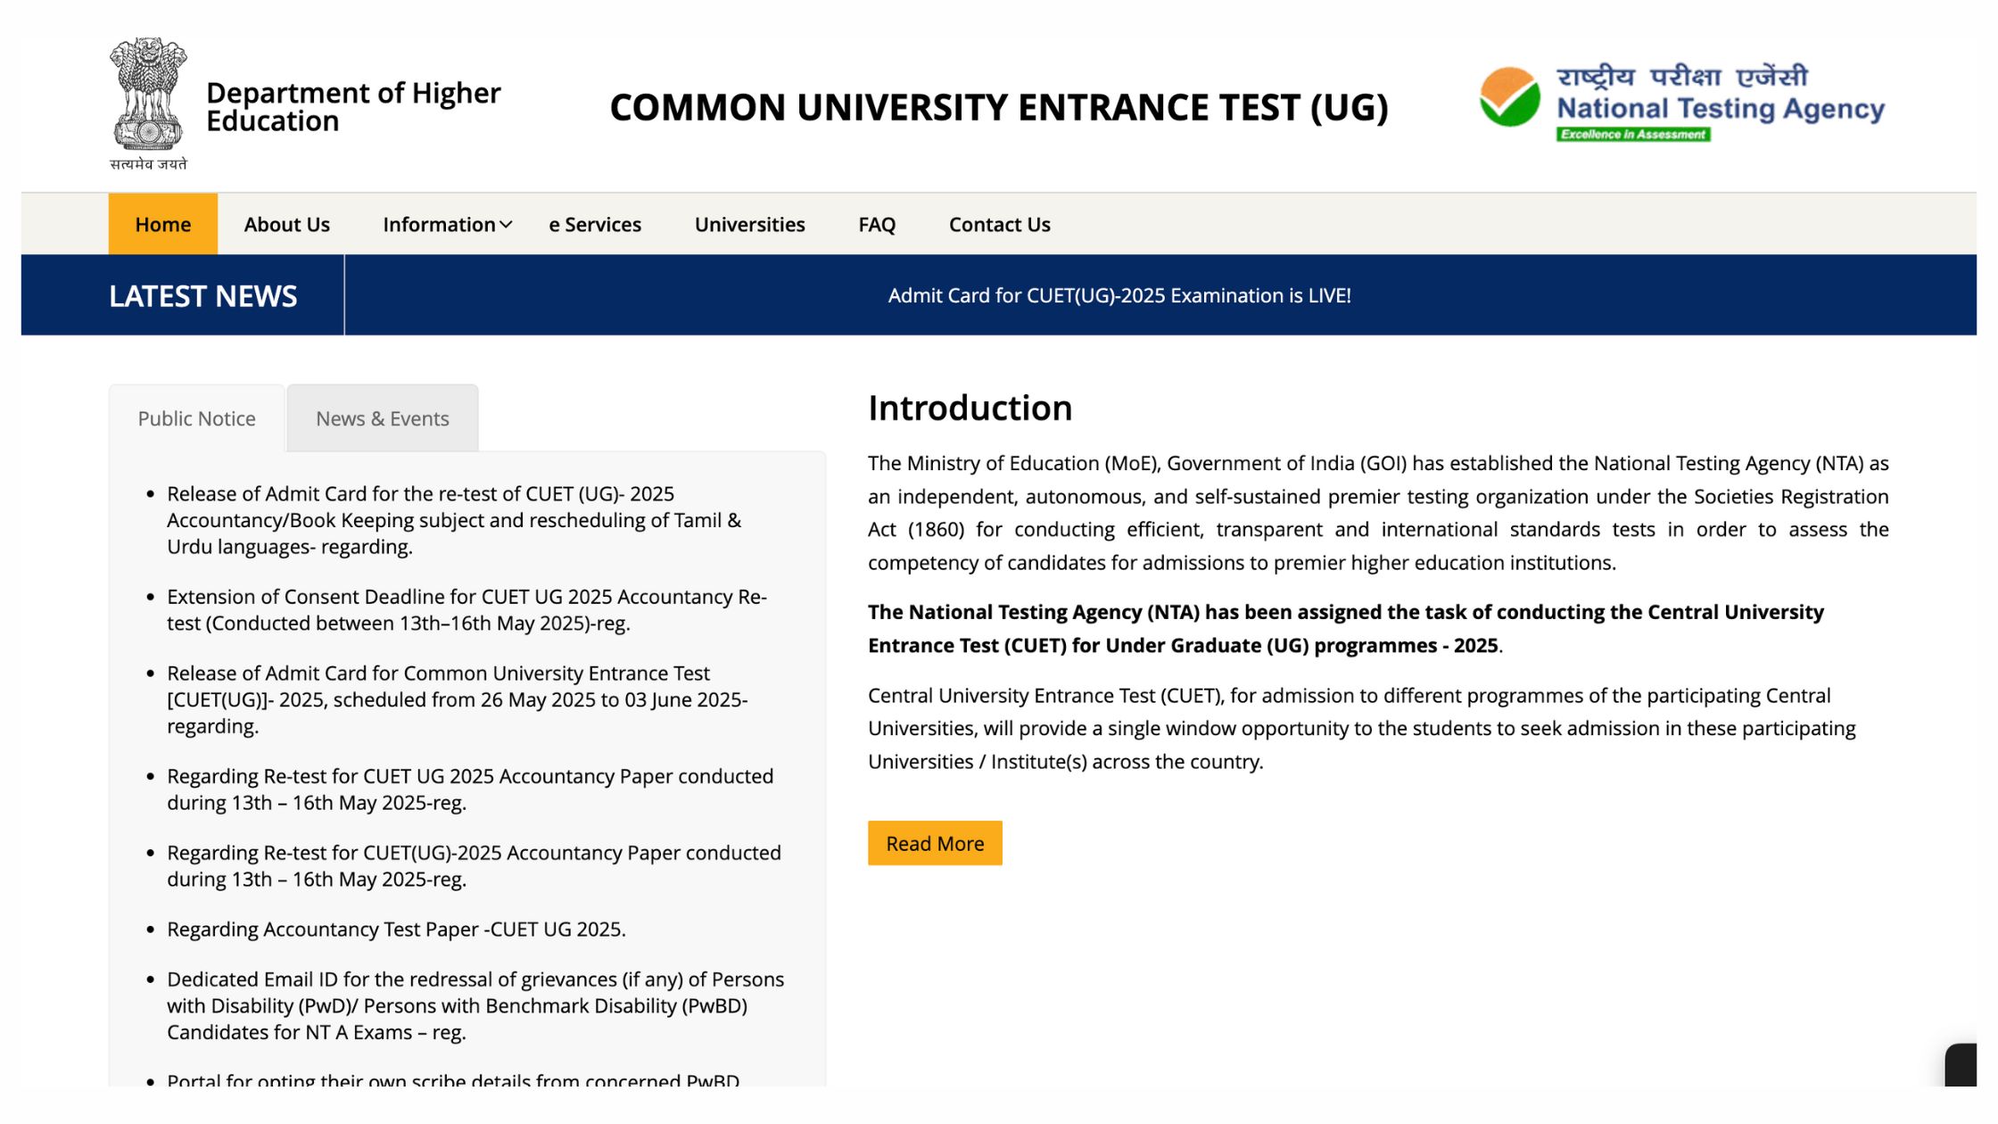Switch to the Public Notice tab
Image resolution: width=1998 pixels, height=1124 pixels.
[196, 418]
